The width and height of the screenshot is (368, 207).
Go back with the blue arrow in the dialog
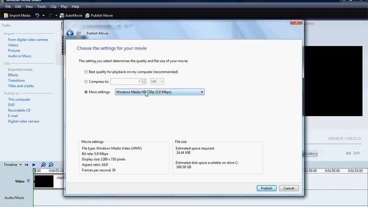coord(70,33)
